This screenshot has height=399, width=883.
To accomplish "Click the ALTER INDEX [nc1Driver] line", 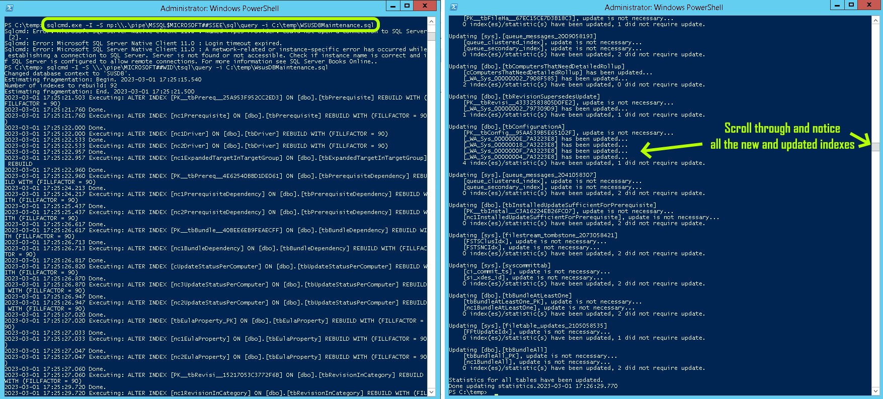I will (196, 134).
